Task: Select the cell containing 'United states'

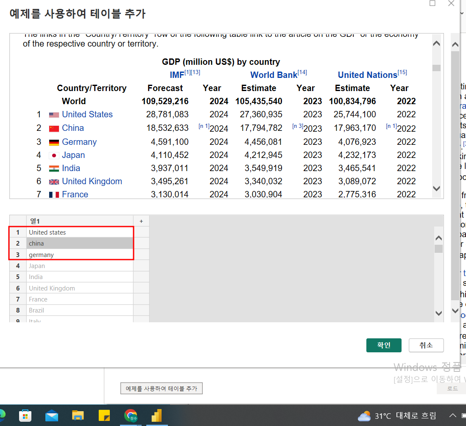Action: tap(80, 232)
